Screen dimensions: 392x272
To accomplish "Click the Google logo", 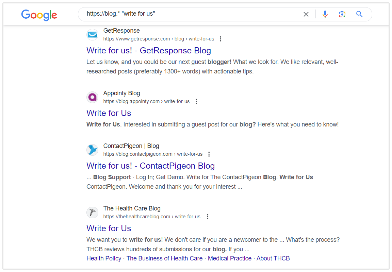I will 39,15.
